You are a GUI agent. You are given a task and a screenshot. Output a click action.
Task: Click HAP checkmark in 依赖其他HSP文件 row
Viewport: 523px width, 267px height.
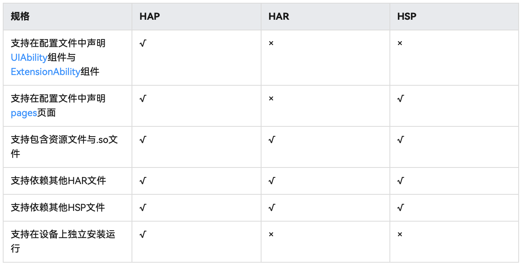tap(143, 207)
